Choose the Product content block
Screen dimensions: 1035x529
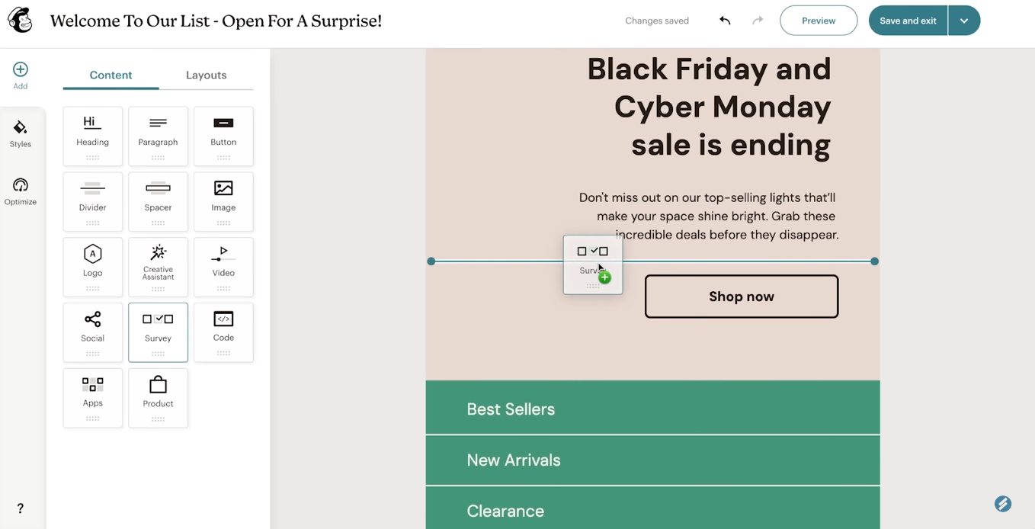click(x=159, y=397)
